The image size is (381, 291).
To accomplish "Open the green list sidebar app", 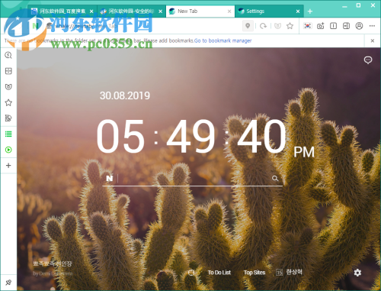I will click(x=8, y=134).
